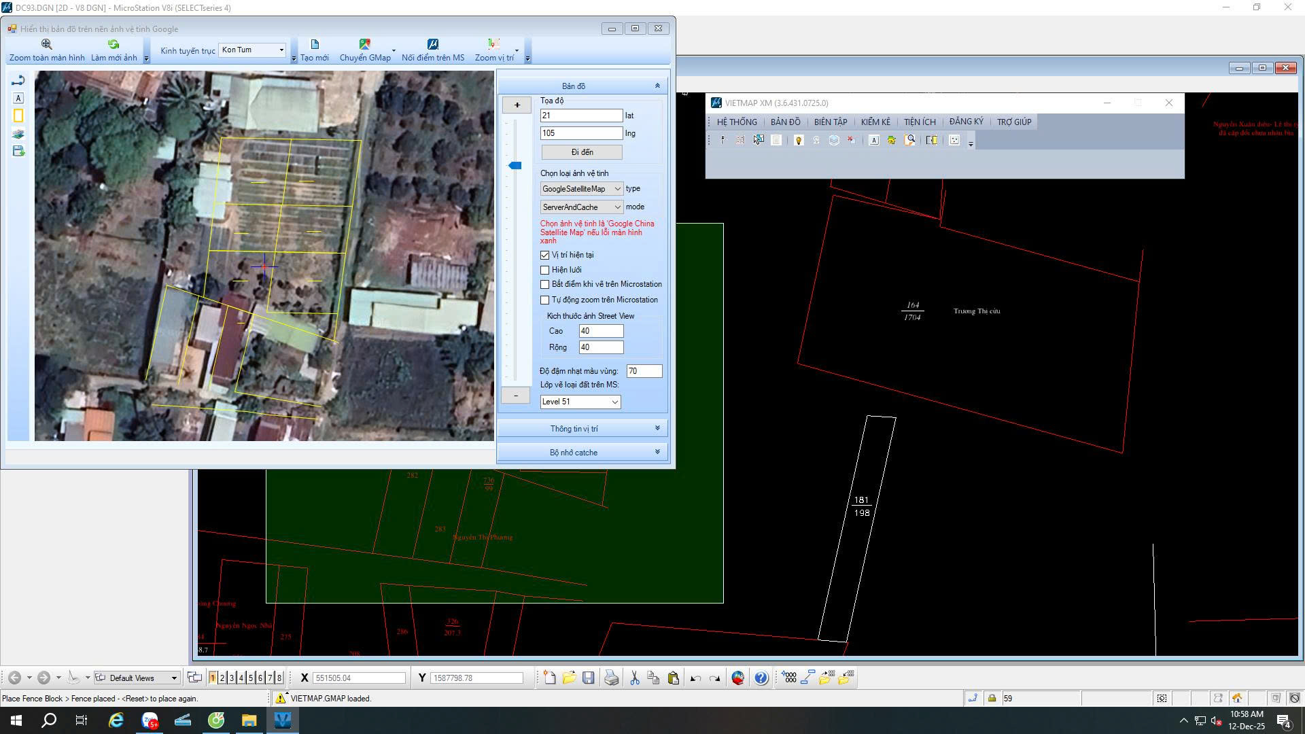Click Chuyển GMap icon
1305x734 pixels.
click(x=365, y=44)
